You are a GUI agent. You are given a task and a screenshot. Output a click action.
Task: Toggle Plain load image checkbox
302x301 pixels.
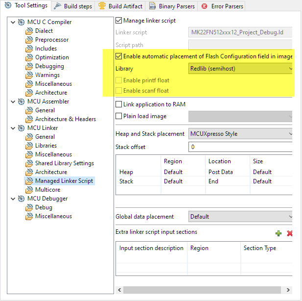pos(119,116)
